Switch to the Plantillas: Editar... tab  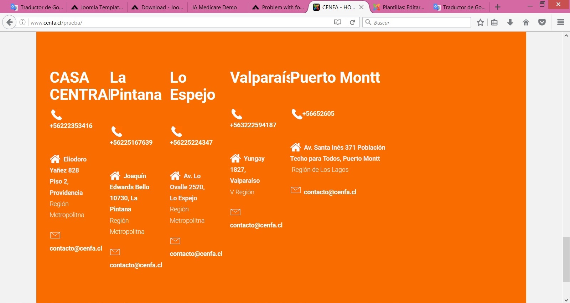399,7
